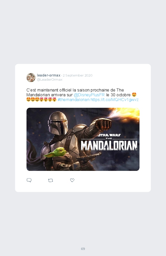Image resolution: width=166 pixels, height=256 pixels.
Task: Click page number 69 at the bottom
Action: (x=83, y=249)
